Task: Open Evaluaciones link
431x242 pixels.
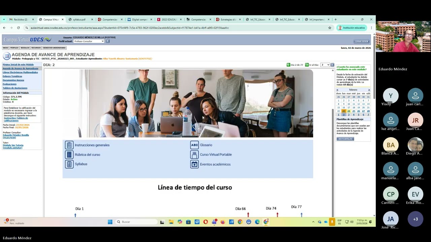Action: 9,84
